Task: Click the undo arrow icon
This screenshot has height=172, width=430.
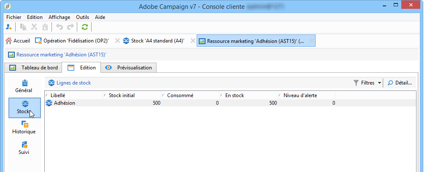Action: pyautogui.click(x=59, y=27)
